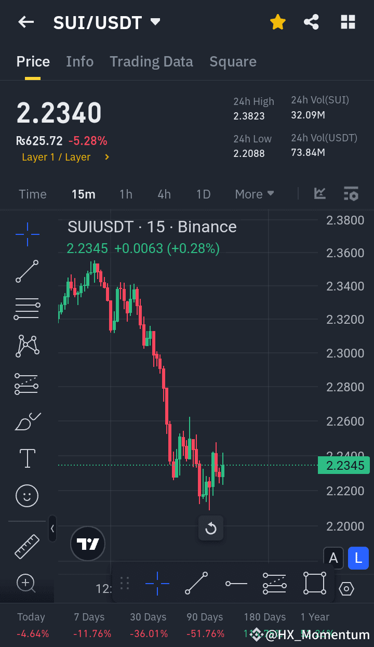Select the 1h timeframe
Screen dimensions: 374x647
click(x=126, y=193)
